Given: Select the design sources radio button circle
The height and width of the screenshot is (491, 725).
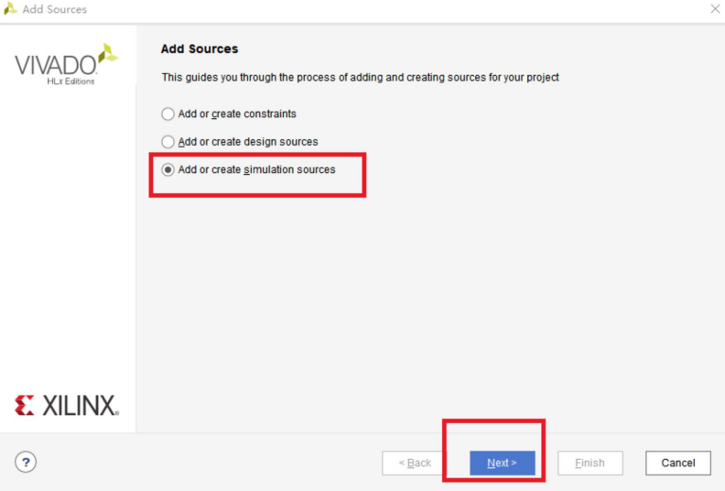Looking at the screenshot, I should 168,142.
